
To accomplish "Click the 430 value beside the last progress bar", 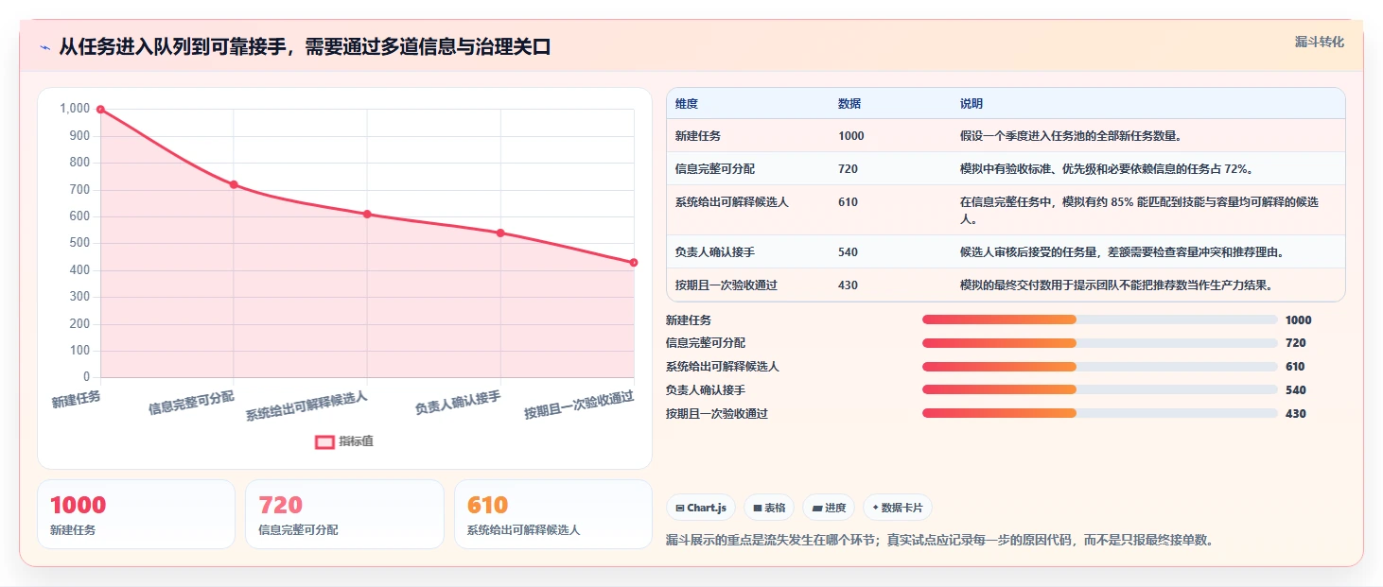I will (1295, 413).
